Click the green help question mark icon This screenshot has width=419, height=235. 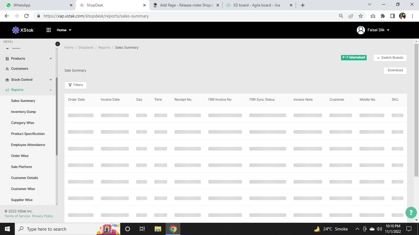point(411,213)
